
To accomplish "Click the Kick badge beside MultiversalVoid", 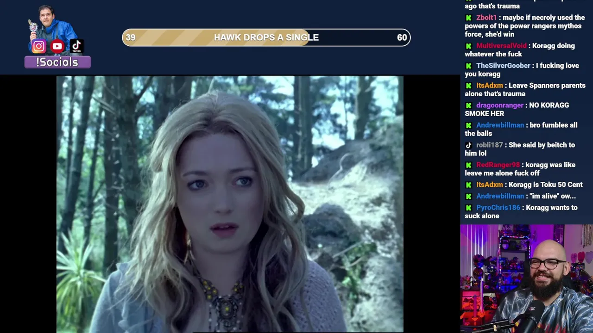I will (x=468, y=46).
